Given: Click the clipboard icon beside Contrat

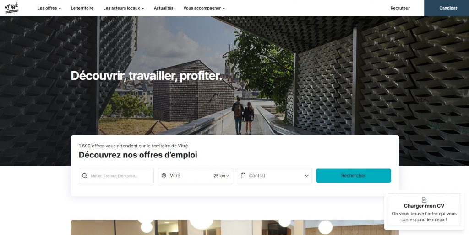Looking at the screenshot, I should tap(243, 176).
